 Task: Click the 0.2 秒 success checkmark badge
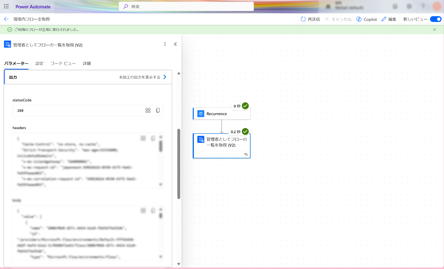click(245, 132)
